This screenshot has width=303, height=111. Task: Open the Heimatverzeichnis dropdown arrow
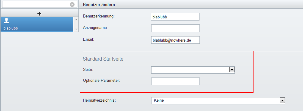pos(282,100)
